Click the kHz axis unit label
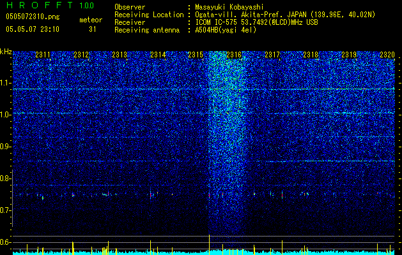Image resolution: width=402 pixels, height=255 pixels. point(6,52)
